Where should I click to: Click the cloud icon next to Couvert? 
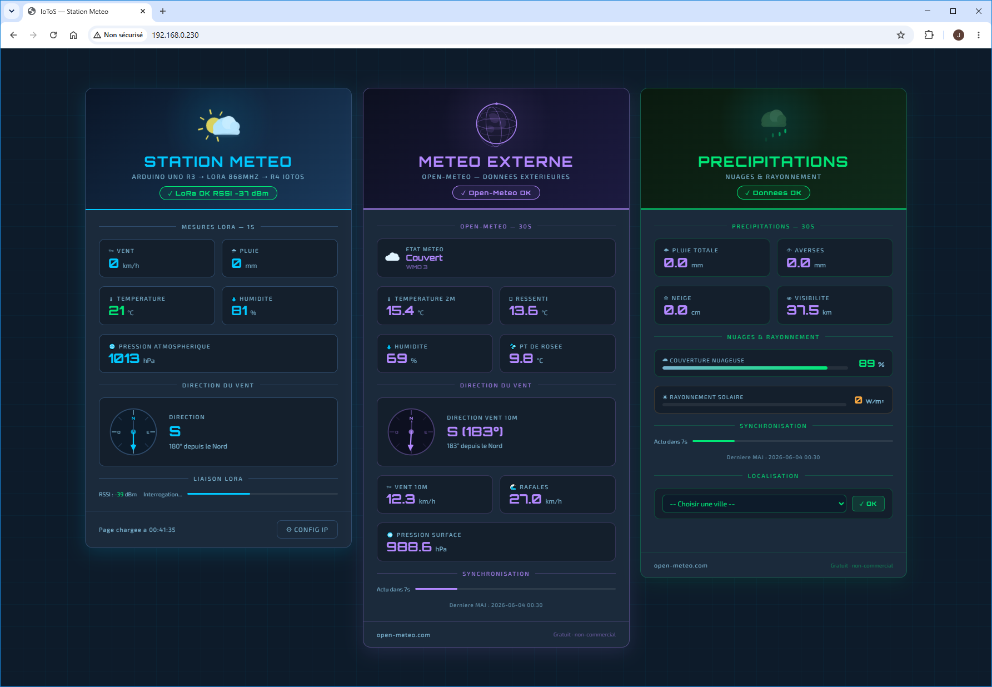[x=392, y=257]
